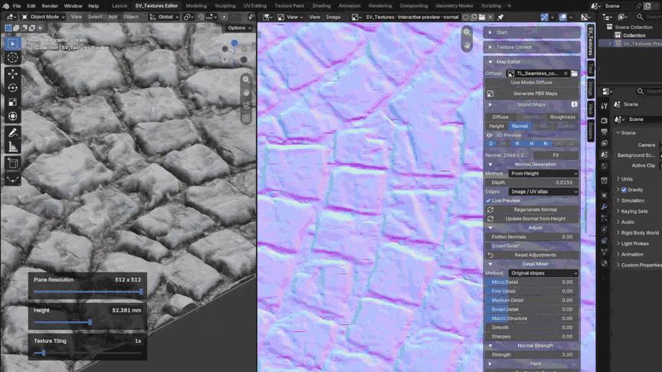This screenshot has height=372, width=662.
Task: Switch to the Layout workspace tab
Action: (x=120, y=6)
